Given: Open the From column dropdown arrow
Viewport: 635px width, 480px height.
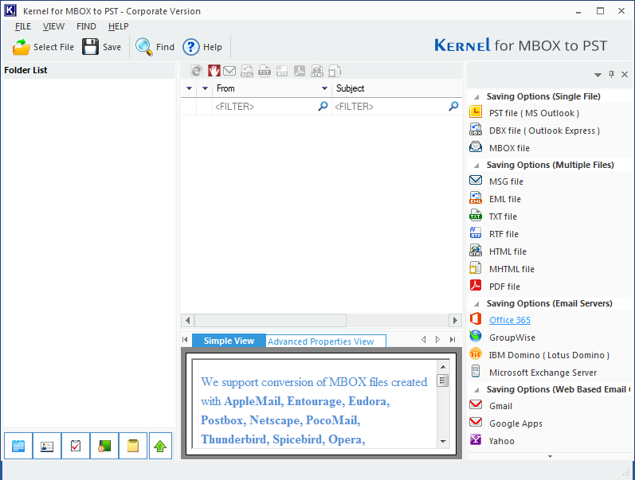Looking at the screenshot, I should (x=324, y=88).
